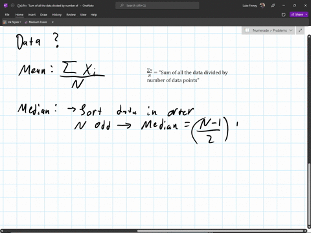This screenshot has width=311, height=233.
Task: Switch to the Home tab
Action: [x=19, y=15]
